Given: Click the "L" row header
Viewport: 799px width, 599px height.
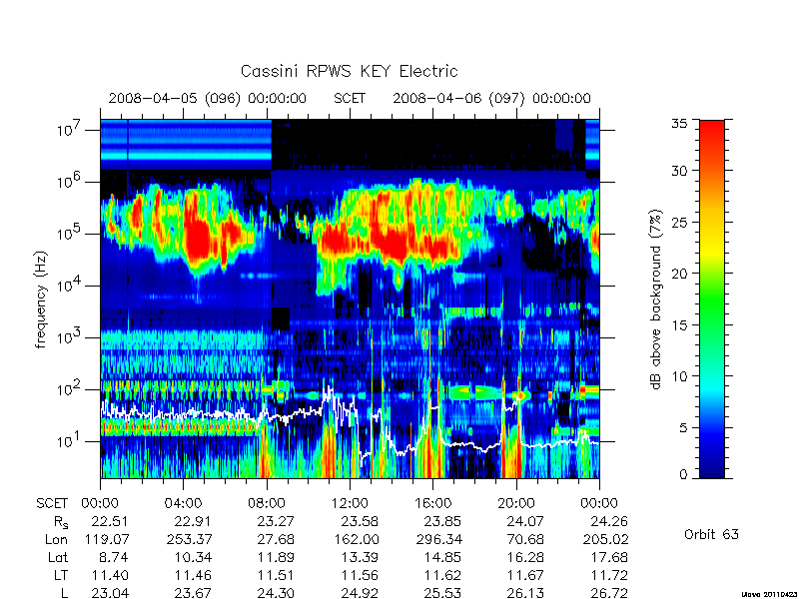Looking at the screenshot, I should pos(65,593).
